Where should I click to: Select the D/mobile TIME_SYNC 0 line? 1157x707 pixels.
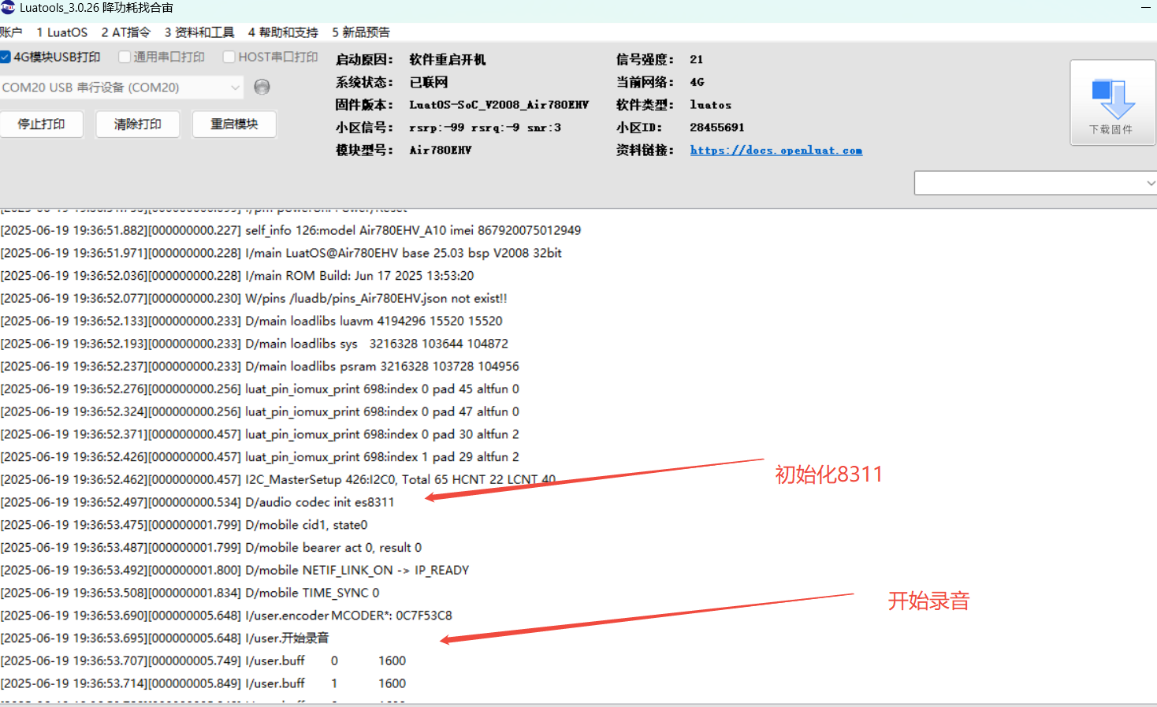pyautogui.click(x=190, y=593)
